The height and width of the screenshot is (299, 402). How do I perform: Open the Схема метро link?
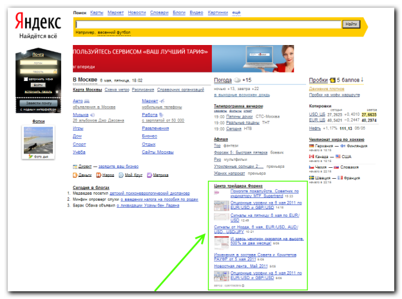pyautogui.click(x=117, y=89)
